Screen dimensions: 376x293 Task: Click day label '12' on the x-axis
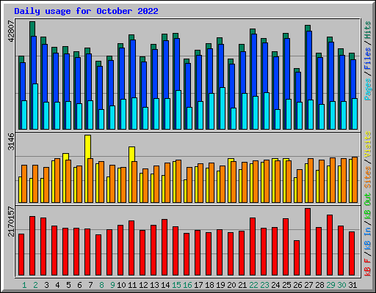[x=143, y=285]
